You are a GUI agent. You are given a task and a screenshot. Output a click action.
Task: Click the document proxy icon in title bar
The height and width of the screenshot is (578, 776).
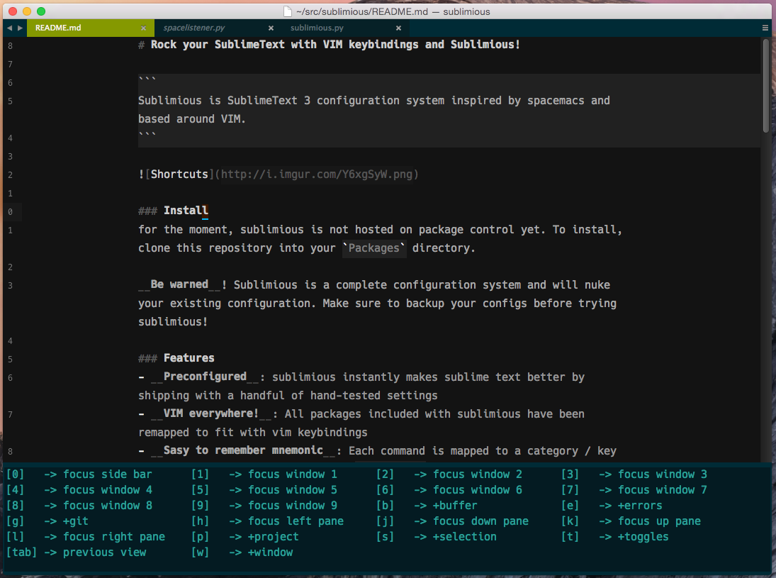pos(288,11)
